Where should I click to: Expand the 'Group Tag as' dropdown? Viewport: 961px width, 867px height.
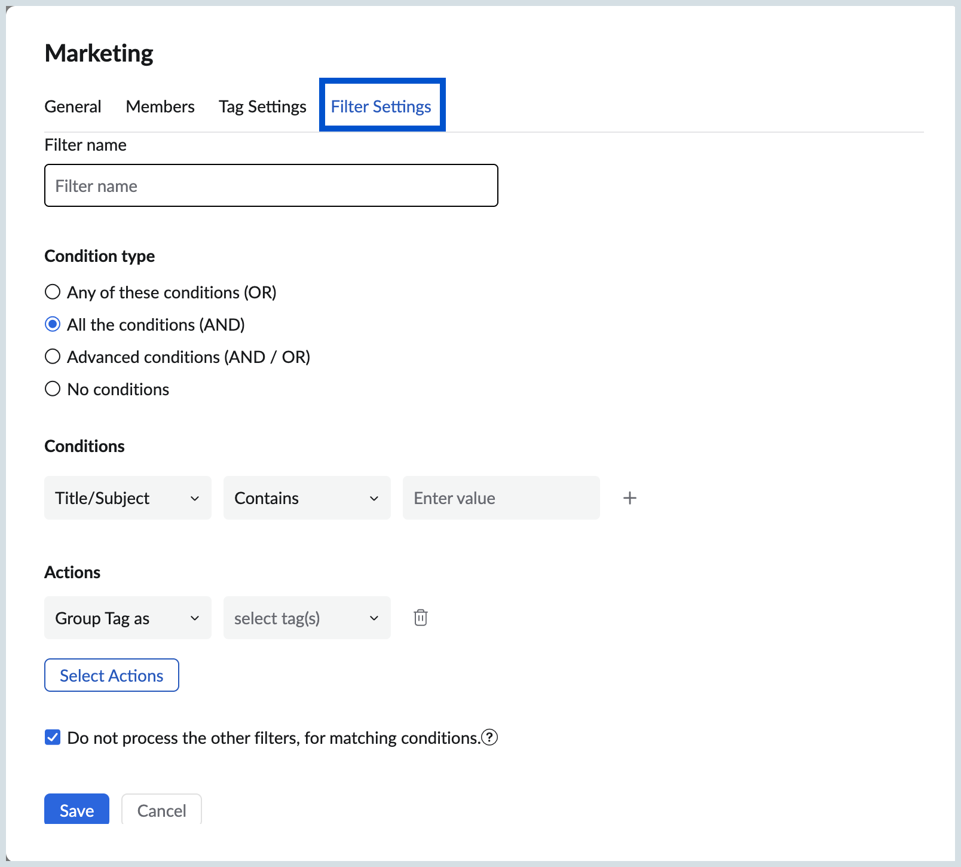[x=127, y=618]
